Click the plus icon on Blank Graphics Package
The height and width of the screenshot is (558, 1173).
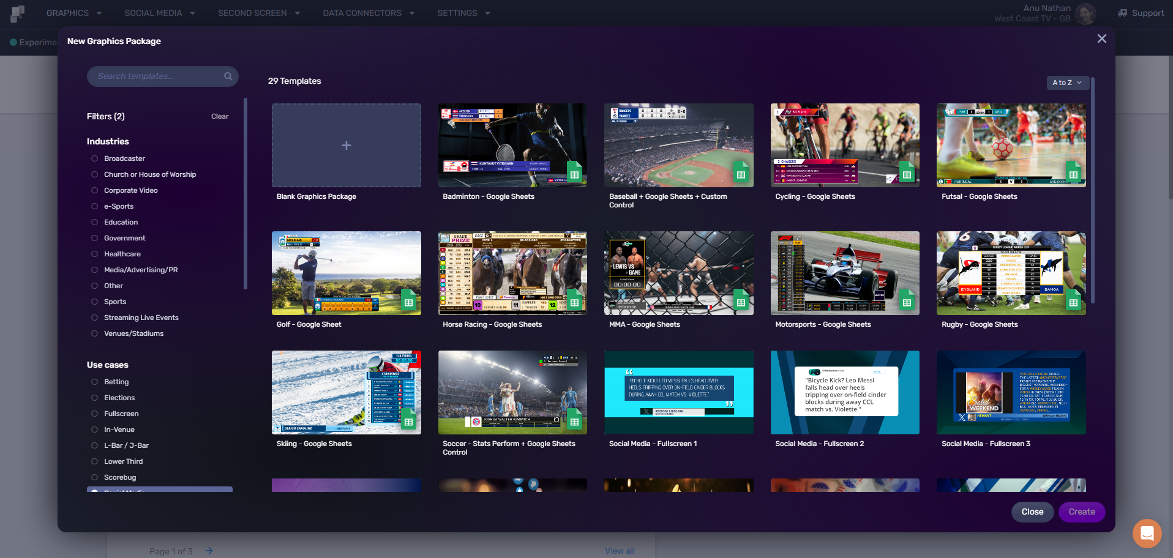pos(346,145)
